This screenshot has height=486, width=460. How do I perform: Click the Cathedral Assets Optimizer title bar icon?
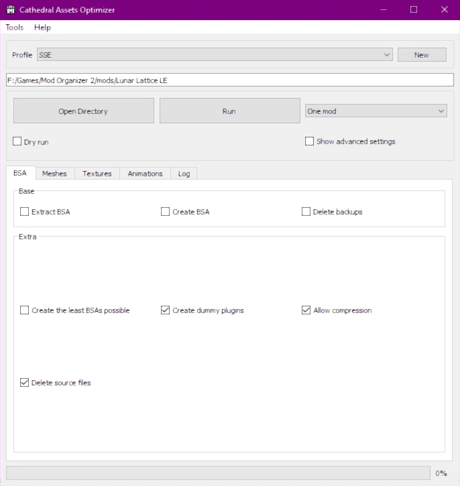click(x=11, y=9)
